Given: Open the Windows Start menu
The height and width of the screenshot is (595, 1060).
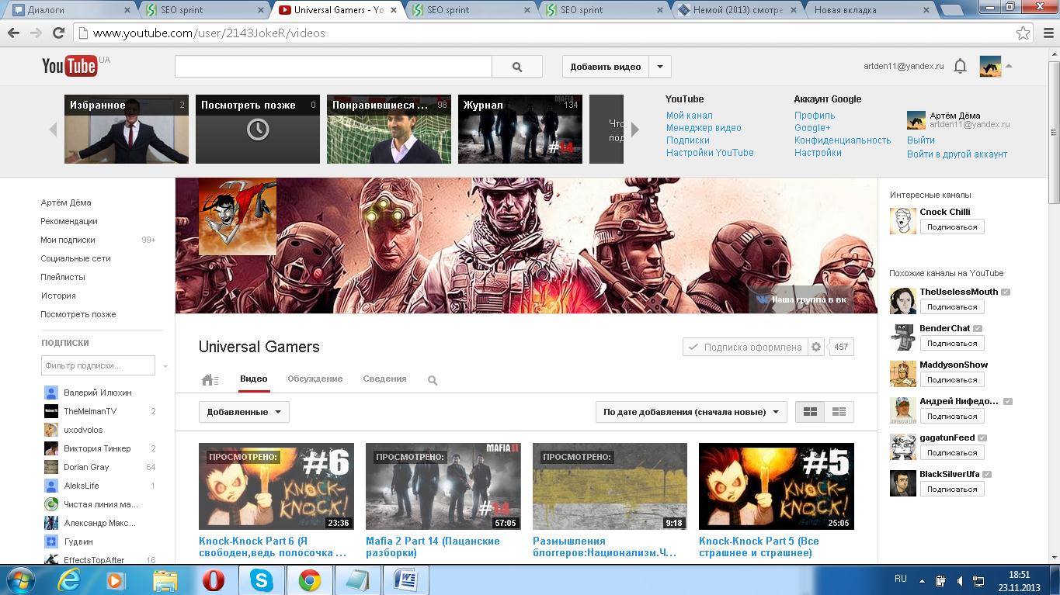Looking at the screenshot, I should point(21,580).
